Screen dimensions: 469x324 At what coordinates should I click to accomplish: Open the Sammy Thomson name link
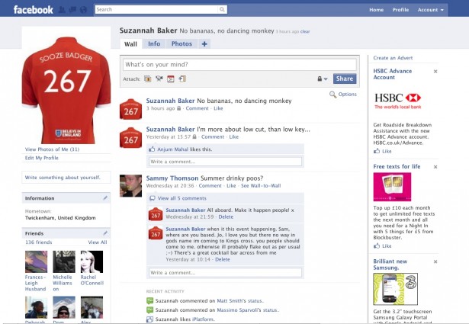pyautogui.click(x=172, y=178)
